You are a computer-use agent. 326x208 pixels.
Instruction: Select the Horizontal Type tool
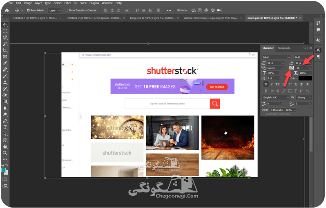click(x=5, y=127)
